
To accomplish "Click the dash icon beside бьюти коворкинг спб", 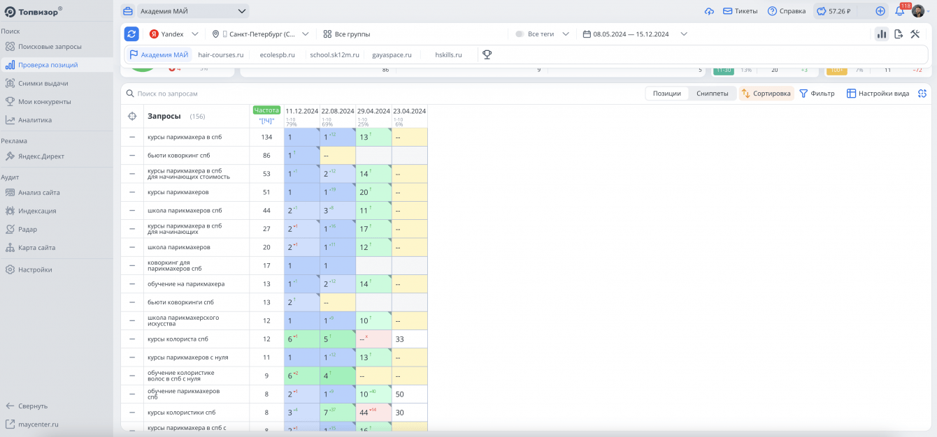I will 132,155.
